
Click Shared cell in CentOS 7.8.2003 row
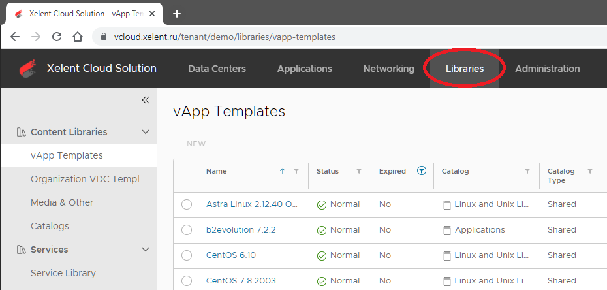pyautogui.click(x=562, y=281)
